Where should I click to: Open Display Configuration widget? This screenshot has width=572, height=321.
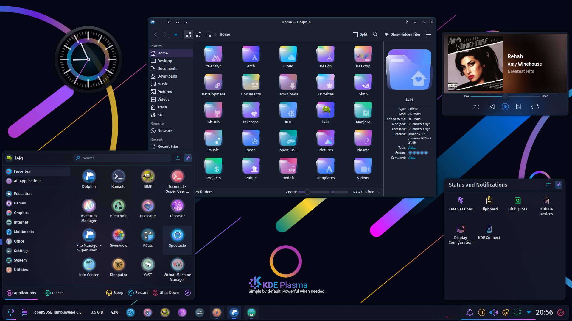tap(461, 235)
